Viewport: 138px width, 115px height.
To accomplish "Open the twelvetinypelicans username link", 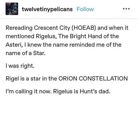I will point(47,9).
